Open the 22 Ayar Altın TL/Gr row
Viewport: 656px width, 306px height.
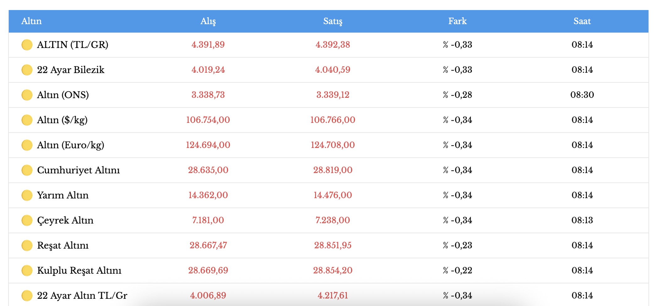tap(82, 296)
